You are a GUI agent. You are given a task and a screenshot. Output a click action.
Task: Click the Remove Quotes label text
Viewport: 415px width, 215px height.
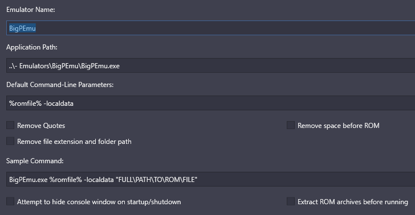coord(41,126)
